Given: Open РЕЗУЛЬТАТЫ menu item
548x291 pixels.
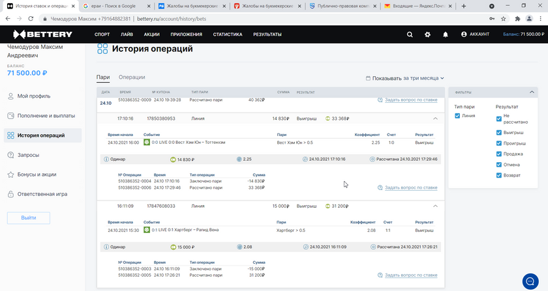Looking at the screenshot, I should pyautogui.click(x=267, y=35).
